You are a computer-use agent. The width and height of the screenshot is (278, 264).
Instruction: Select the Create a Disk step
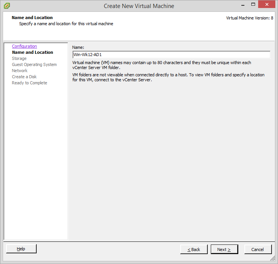[24, 77]
